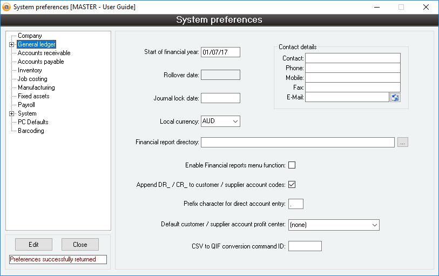
Task: Click the CSV to QIF command ID field
Action: (x=305, y=246)
